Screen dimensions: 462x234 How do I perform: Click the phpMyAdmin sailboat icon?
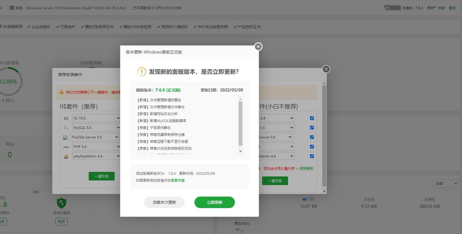point(66,157)
